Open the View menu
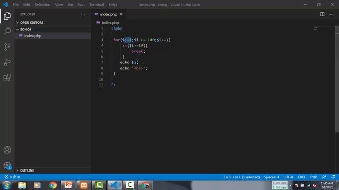 pos(59,5)
